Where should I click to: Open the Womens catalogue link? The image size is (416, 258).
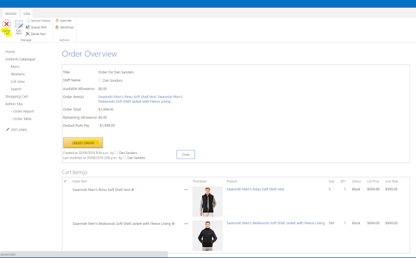point(18,74)
